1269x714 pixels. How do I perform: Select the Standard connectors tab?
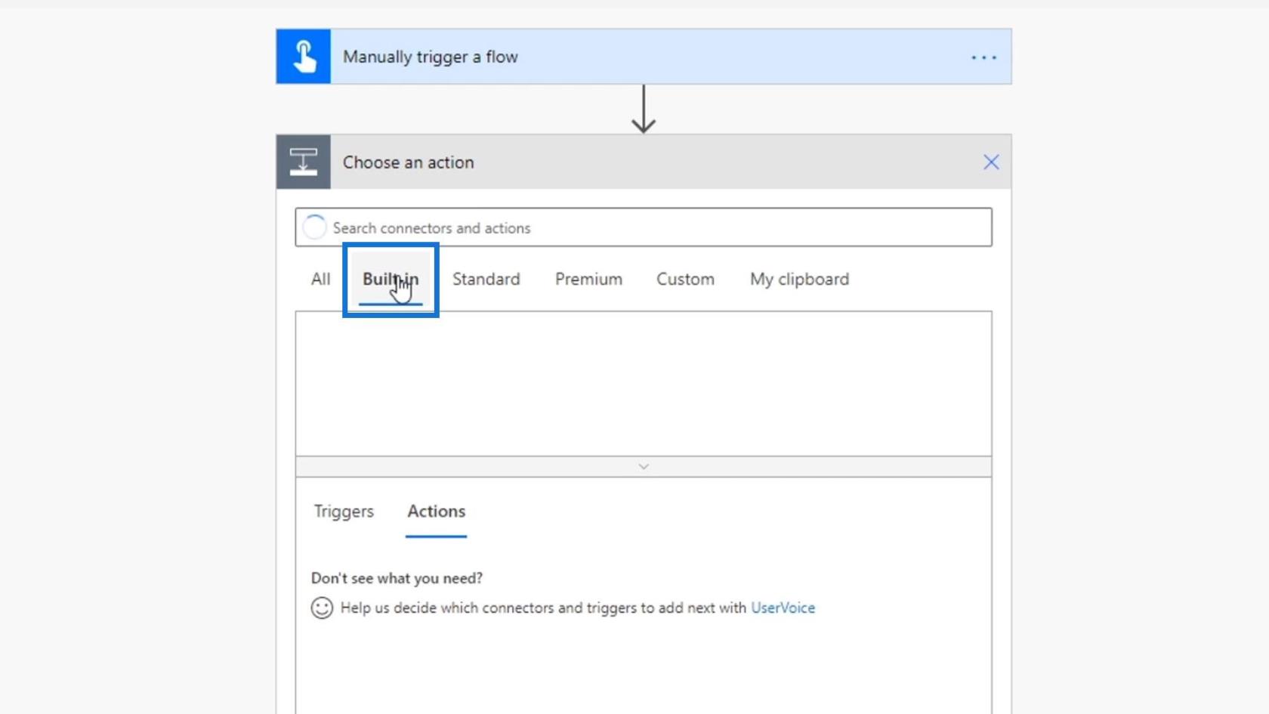pos(486,279)
